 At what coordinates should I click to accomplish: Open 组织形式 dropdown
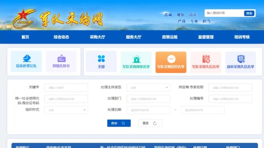pyautogui.click(x=66, y=110)
